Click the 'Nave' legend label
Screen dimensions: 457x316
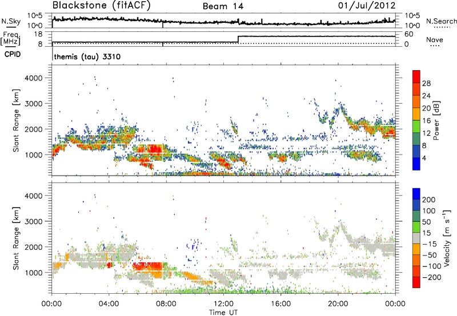pyautogui.click(x=435, y=39)
